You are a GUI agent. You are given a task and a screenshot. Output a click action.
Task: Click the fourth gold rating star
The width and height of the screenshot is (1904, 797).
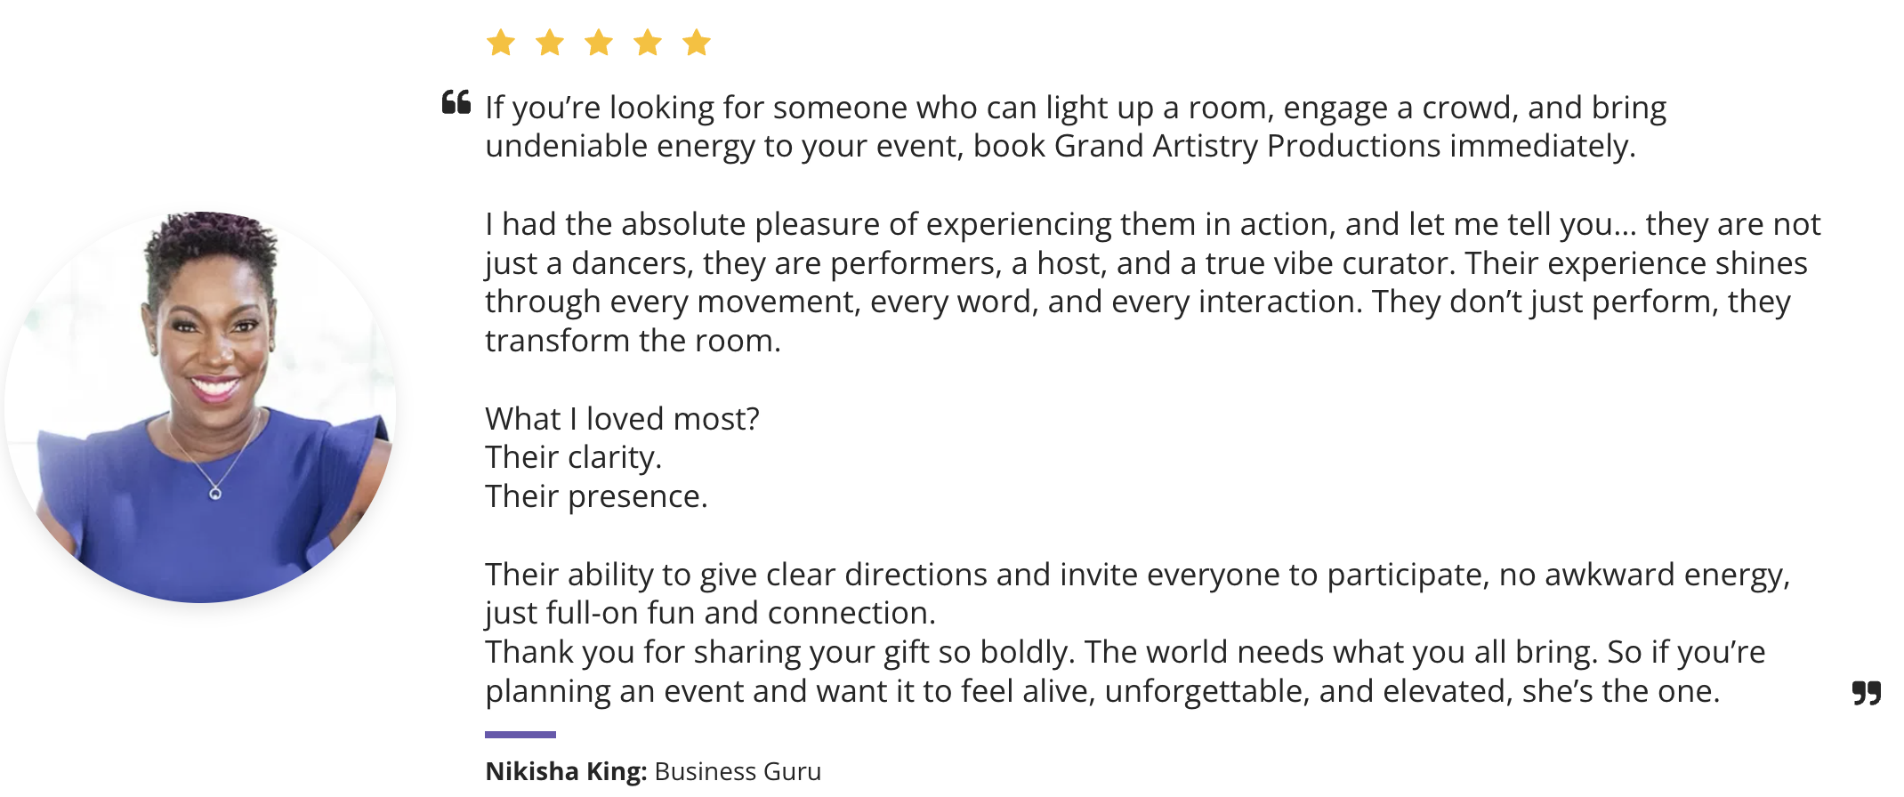[648, 43]
